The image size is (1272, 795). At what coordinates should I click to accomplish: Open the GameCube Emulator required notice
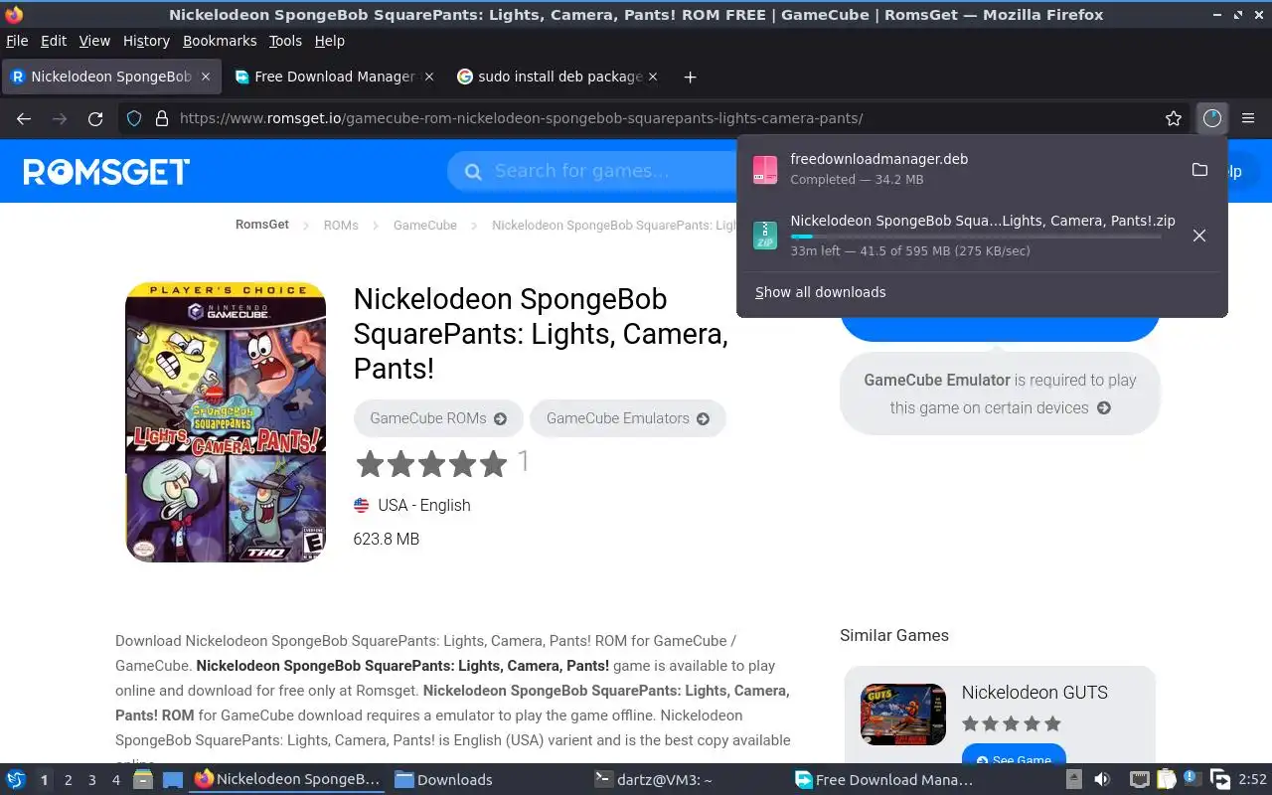click(1000, 394)
